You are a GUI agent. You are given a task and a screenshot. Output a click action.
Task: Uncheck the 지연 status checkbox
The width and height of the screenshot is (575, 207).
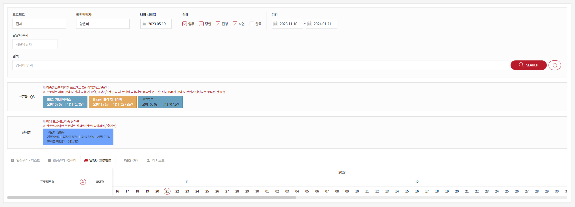[x=235, y=24]
